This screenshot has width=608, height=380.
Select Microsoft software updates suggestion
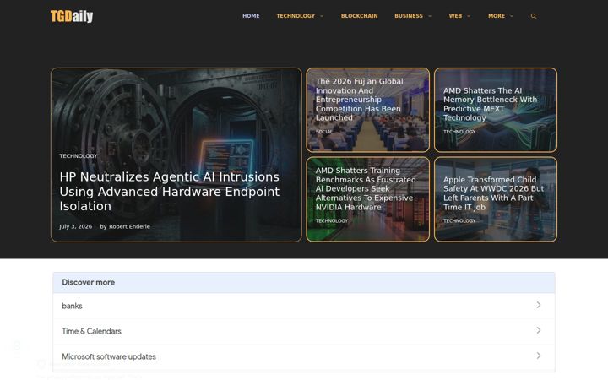304,356
